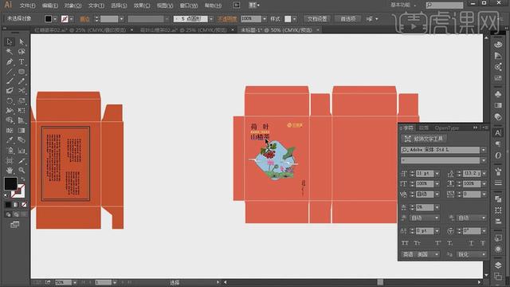Switch to the OpenType tab
Screen dimensions: 510x287
coord(446,128)
